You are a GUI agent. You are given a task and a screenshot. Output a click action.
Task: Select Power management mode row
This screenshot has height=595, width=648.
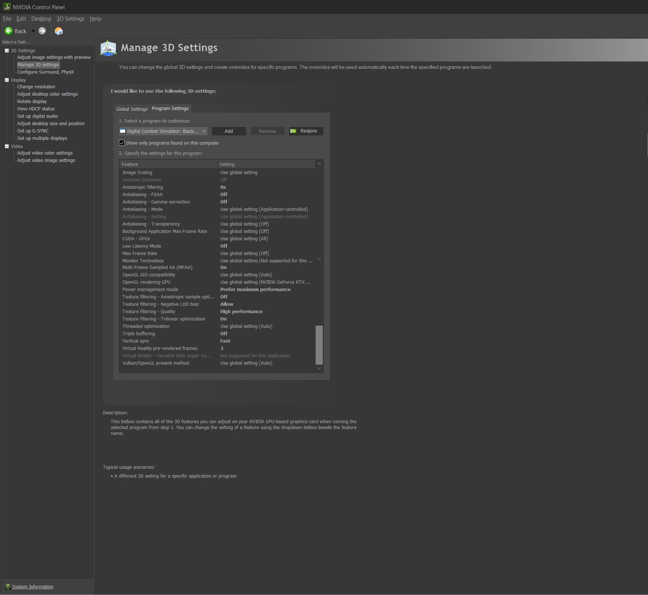click(x=217, y=290)
